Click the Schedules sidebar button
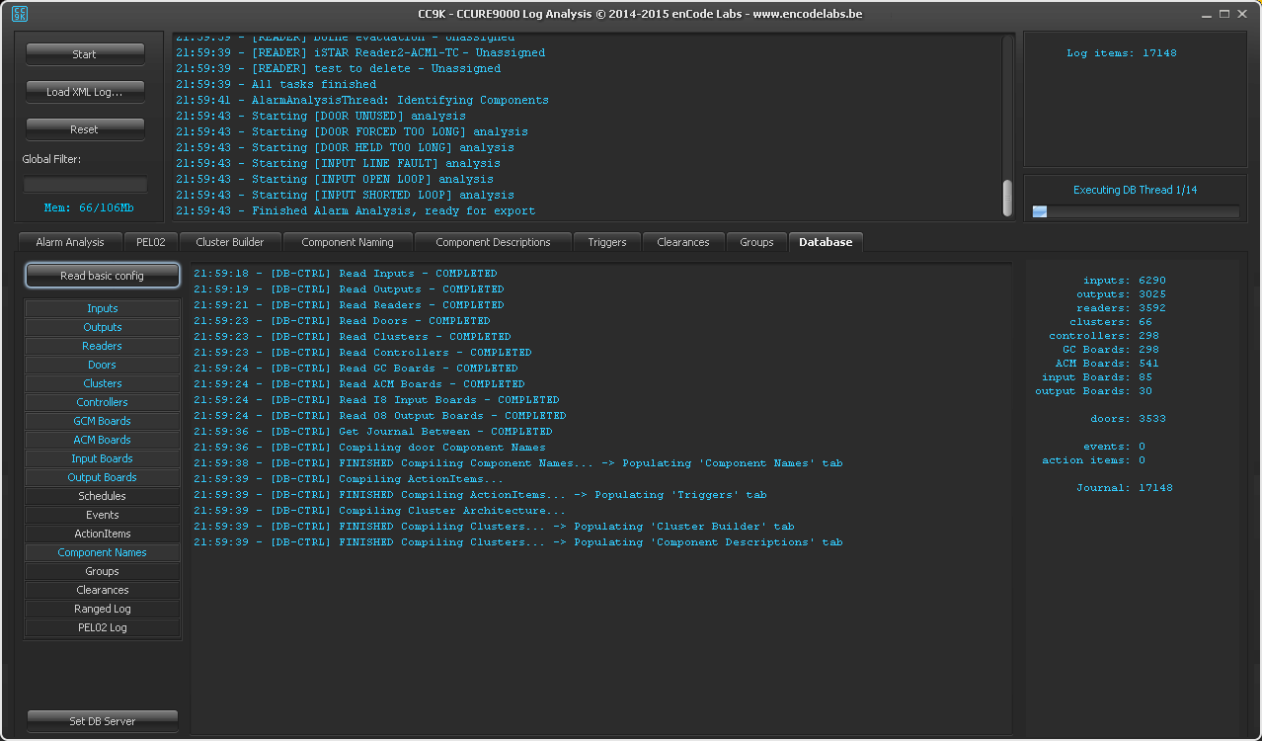The width and height of the screenshot is (1262, 741). pyautogui.click(x=103, y=496)
